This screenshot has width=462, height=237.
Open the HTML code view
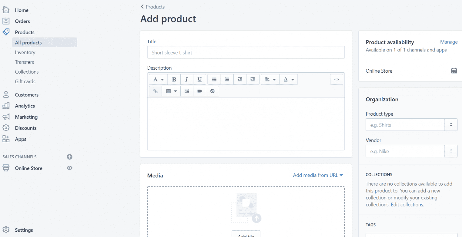point(336,79)
